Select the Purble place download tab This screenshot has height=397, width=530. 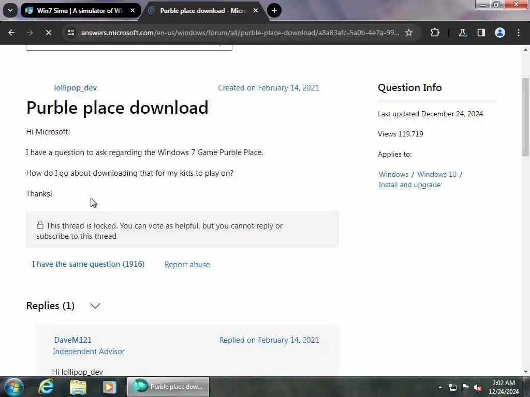click(203, 10)
